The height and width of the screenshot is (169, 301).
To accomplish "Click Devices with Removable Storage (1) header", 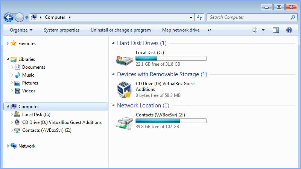I will (162, 74).
